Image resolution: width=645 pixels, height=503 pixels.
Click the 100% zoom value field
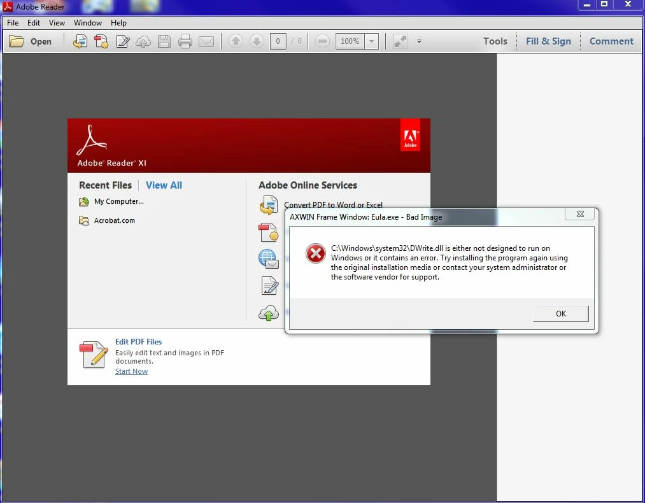350,41
